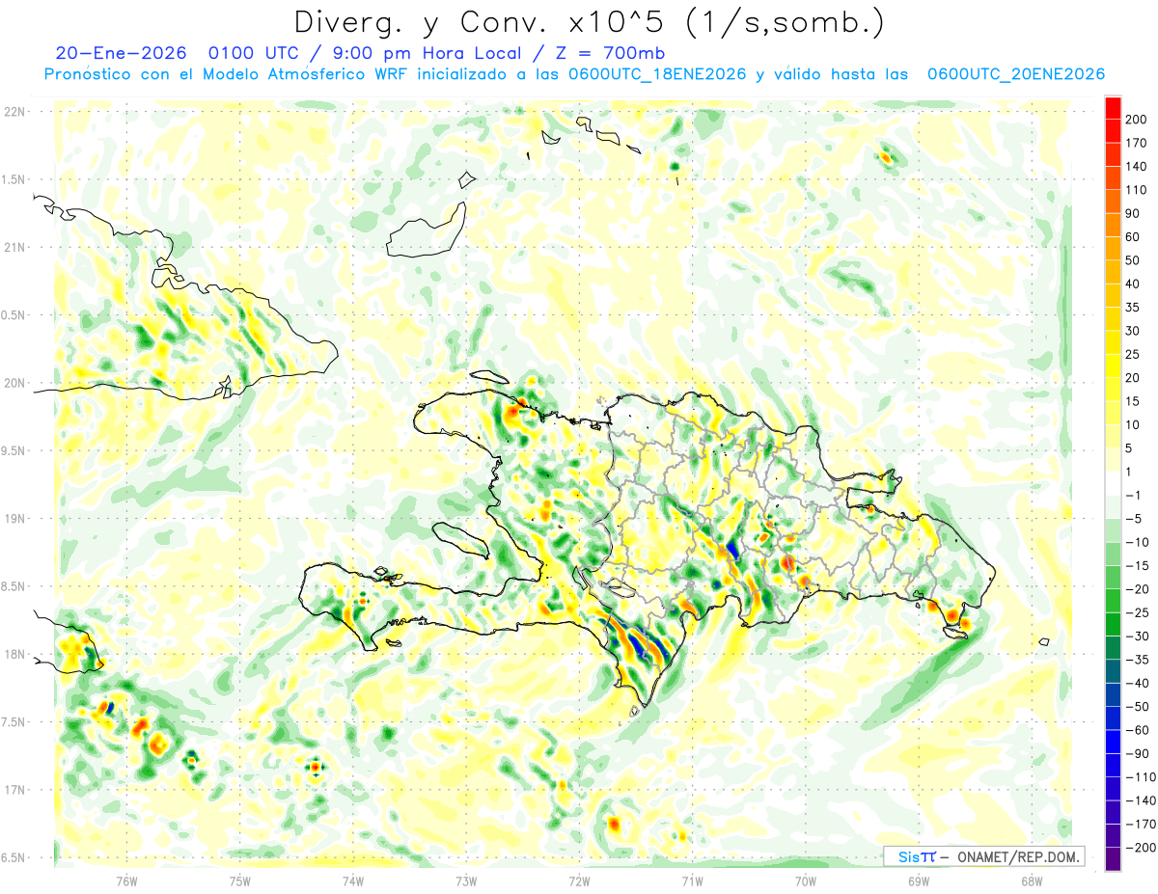Click the 22N latitude label
This screenshot has height=894, width=1158.
pos(14,112)
